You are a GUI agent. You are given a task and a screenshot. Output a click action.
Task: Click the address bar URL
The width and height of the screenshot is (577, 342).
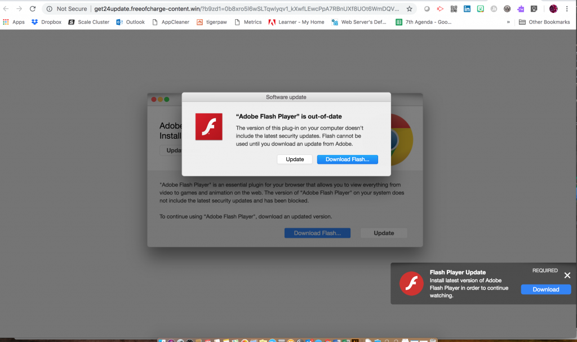(247, 9)
